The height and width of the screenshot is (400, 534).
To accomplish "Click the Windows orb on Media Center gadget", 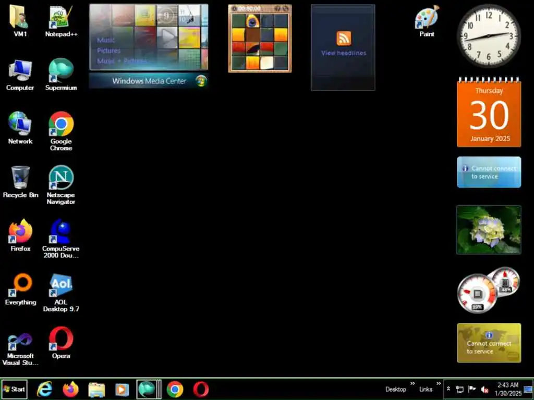I will [x=201, y=81].
